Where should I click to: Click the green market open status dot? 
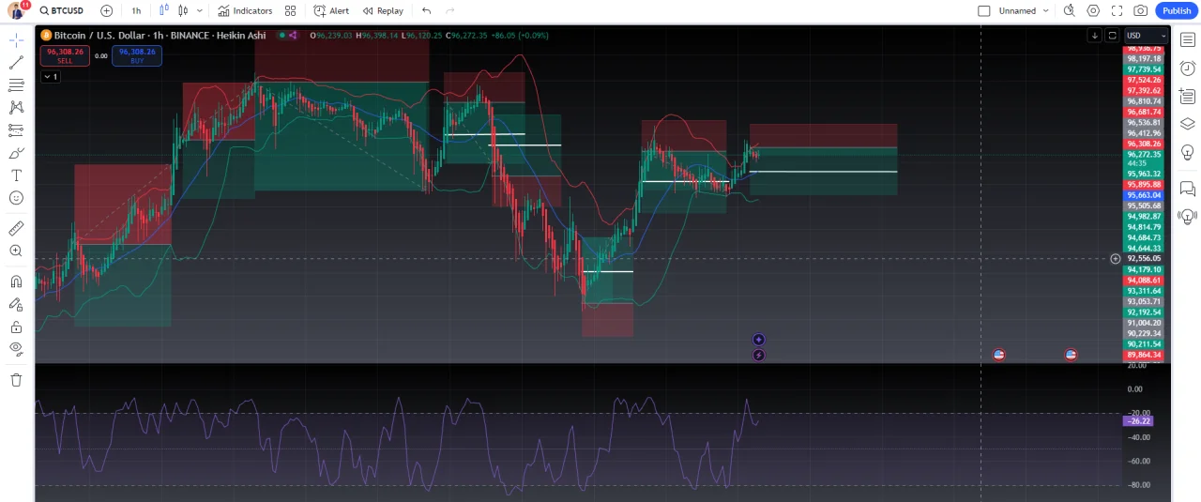pos(281,36)
